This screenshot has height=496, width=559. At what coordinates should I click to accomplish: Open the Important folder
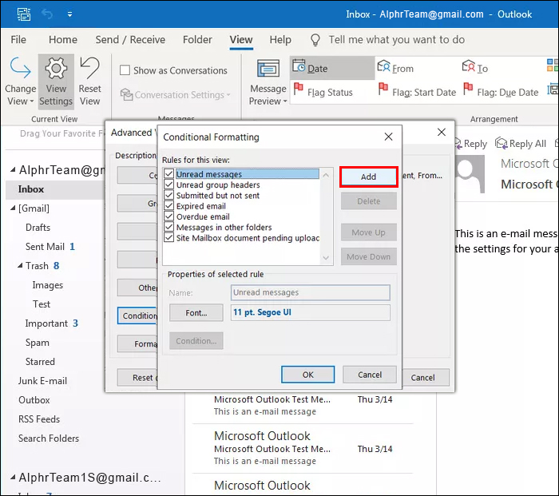click(x=46, y=323)
